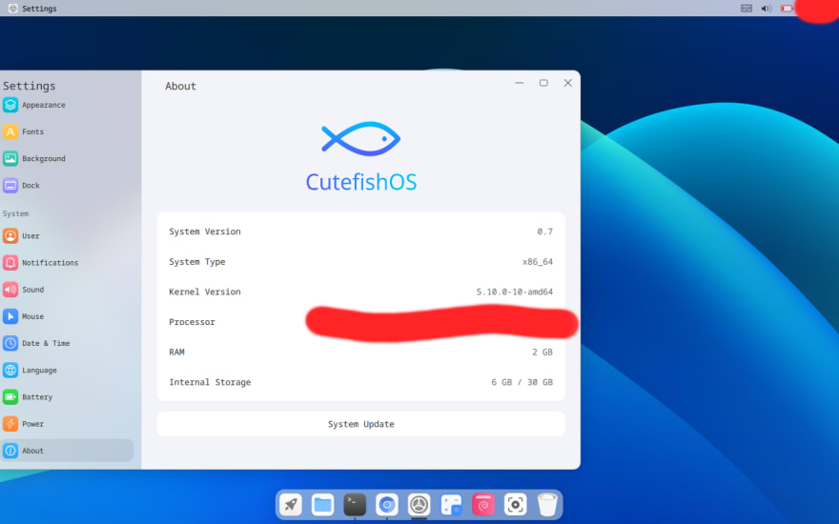The width and height of the screenshot is (839, 524).
Task: Open the User settings page
Action: [67, 236]
